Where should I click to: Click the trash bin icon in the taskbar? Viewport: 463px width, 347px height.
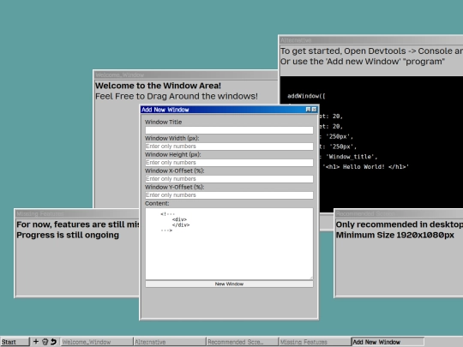tap(45, 342)
